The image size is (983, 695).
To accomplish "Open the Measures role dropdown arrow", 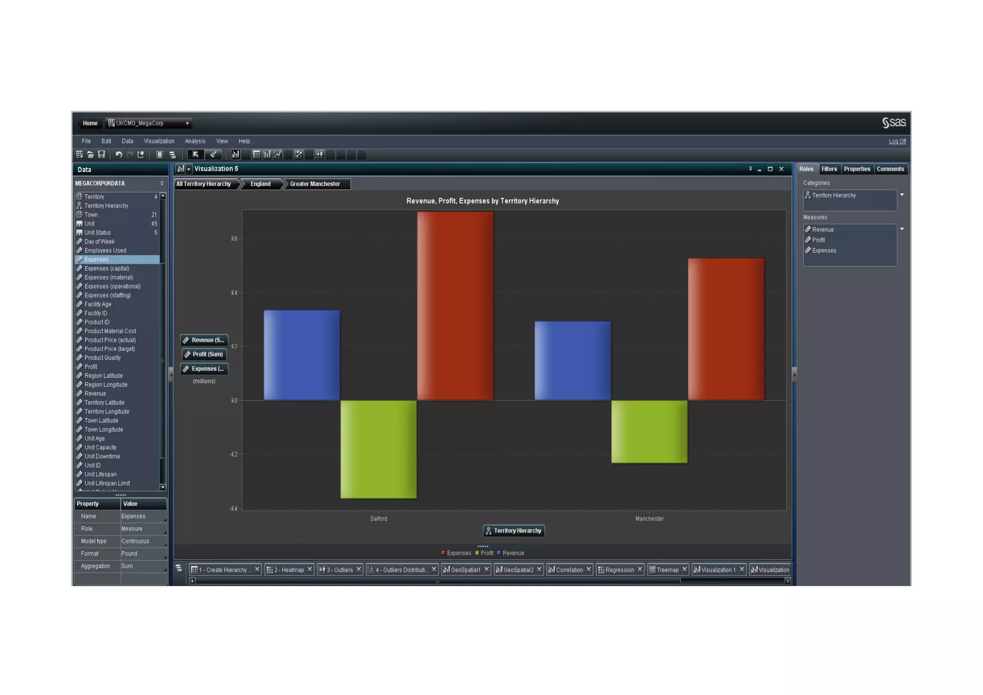I will tap(902, 229).
